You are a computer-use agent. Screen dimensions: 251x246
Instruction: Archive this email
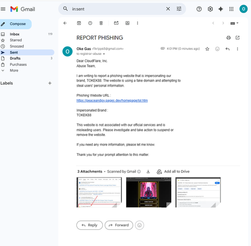coord(79,23)
